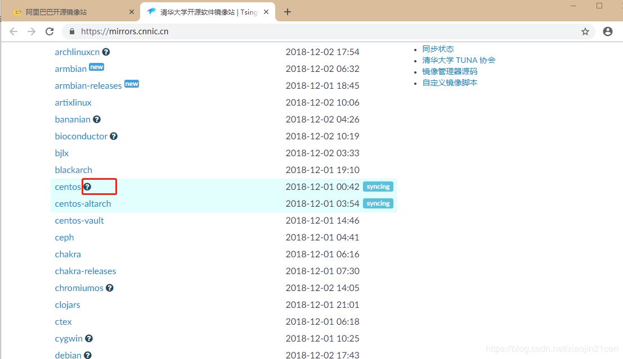
Task: Open help icon next to bioconductor
Action: click(x=114, y=136)
